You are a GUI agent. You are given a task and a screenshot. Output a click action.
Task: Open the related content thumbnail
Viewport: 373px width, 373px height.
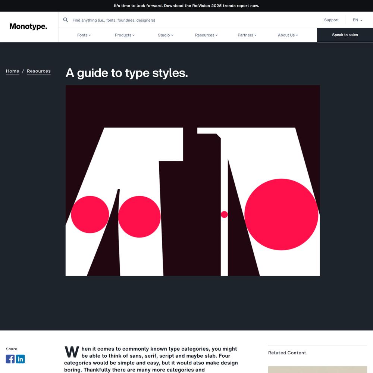point(317,370)
